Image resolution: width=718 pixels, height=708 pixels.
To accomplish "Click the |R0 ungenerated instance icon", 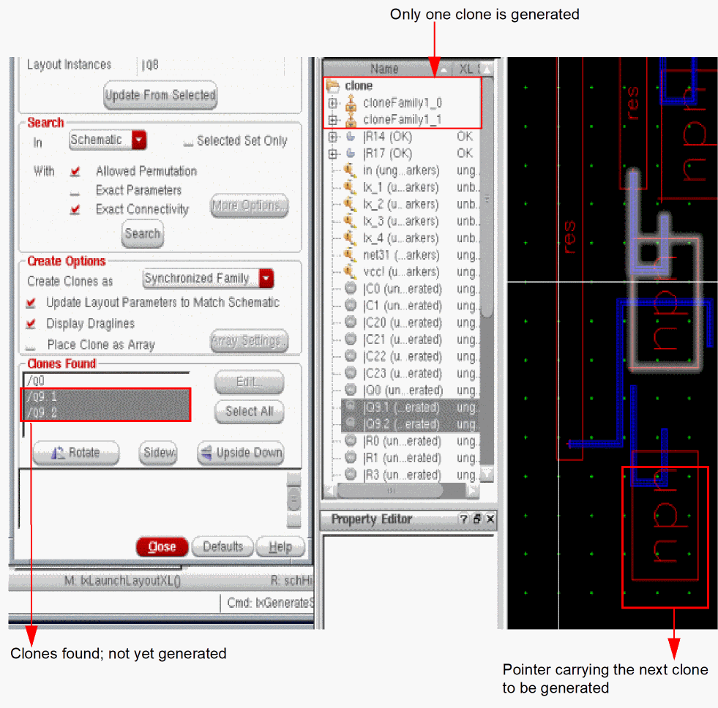I will point(351,440).
